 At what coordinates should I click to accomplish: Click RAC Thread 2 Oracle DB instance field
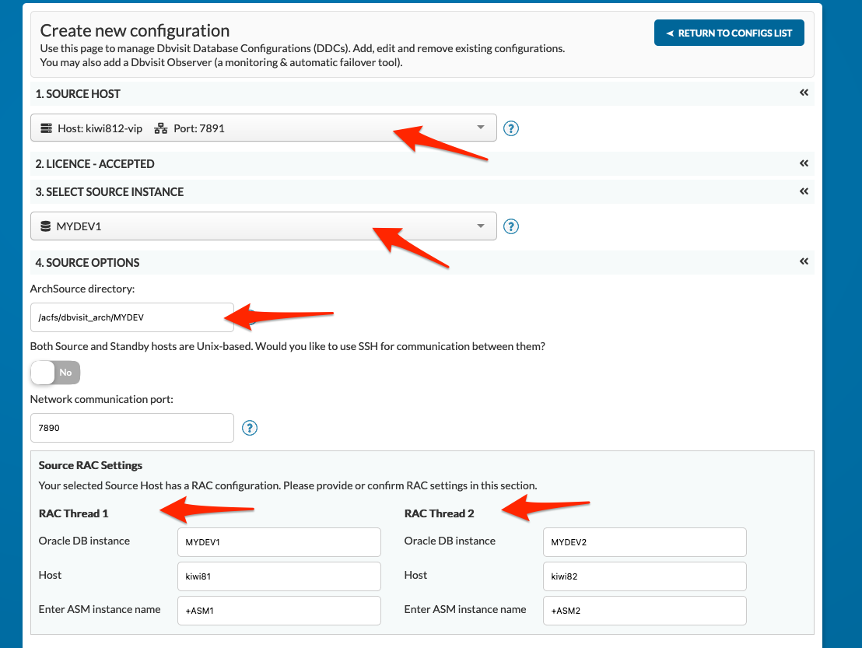click(645, 542)
